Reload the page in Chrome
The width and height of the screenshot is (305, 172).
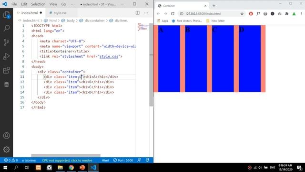pyautogui.click(x=173, y=14)
